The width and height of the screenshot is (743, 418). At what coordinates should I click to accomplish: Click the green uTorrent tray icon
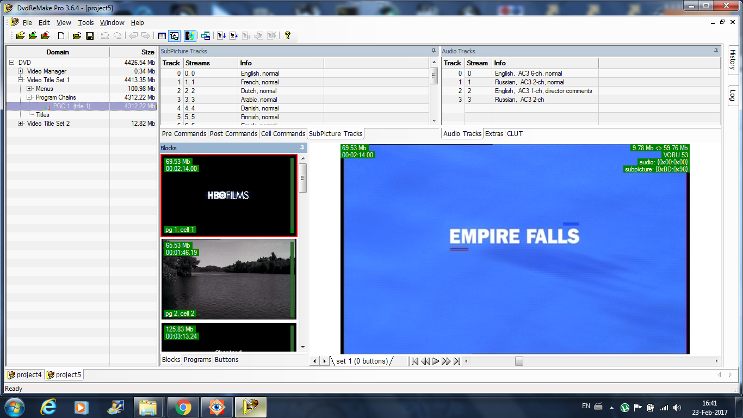coord(625,407)
